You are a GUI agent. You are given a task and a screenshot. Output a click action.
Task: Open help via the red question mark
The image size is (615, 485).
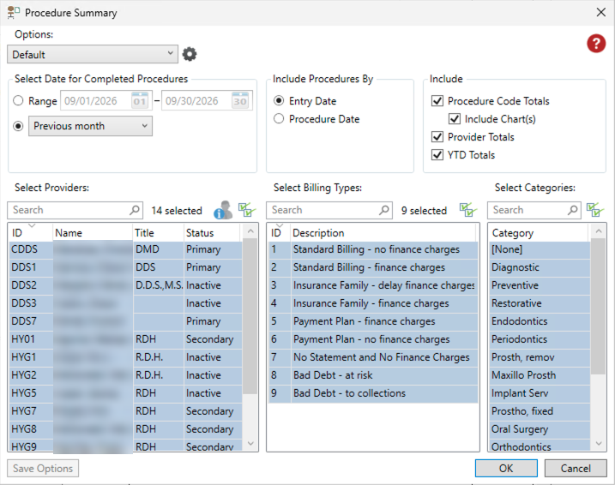click(596, 44)
